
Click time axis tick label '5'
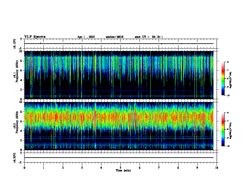coord(120,168)
